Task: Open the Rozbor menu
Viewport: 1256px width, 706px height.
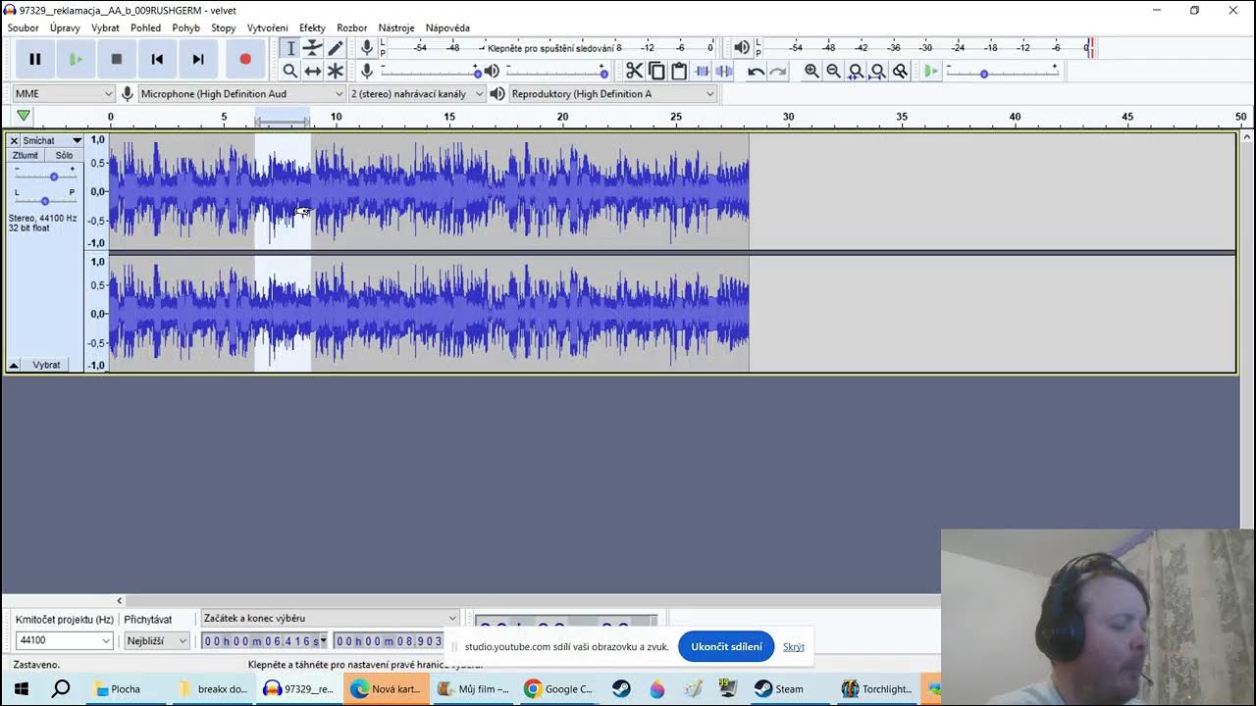Action: point(351,27)
